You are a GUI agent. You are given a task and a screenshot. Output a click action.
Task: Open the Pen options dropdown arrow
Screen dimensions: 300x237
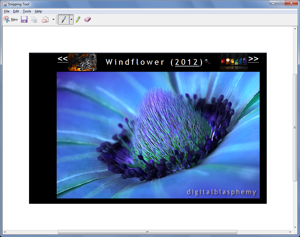(x=71, y=19)
